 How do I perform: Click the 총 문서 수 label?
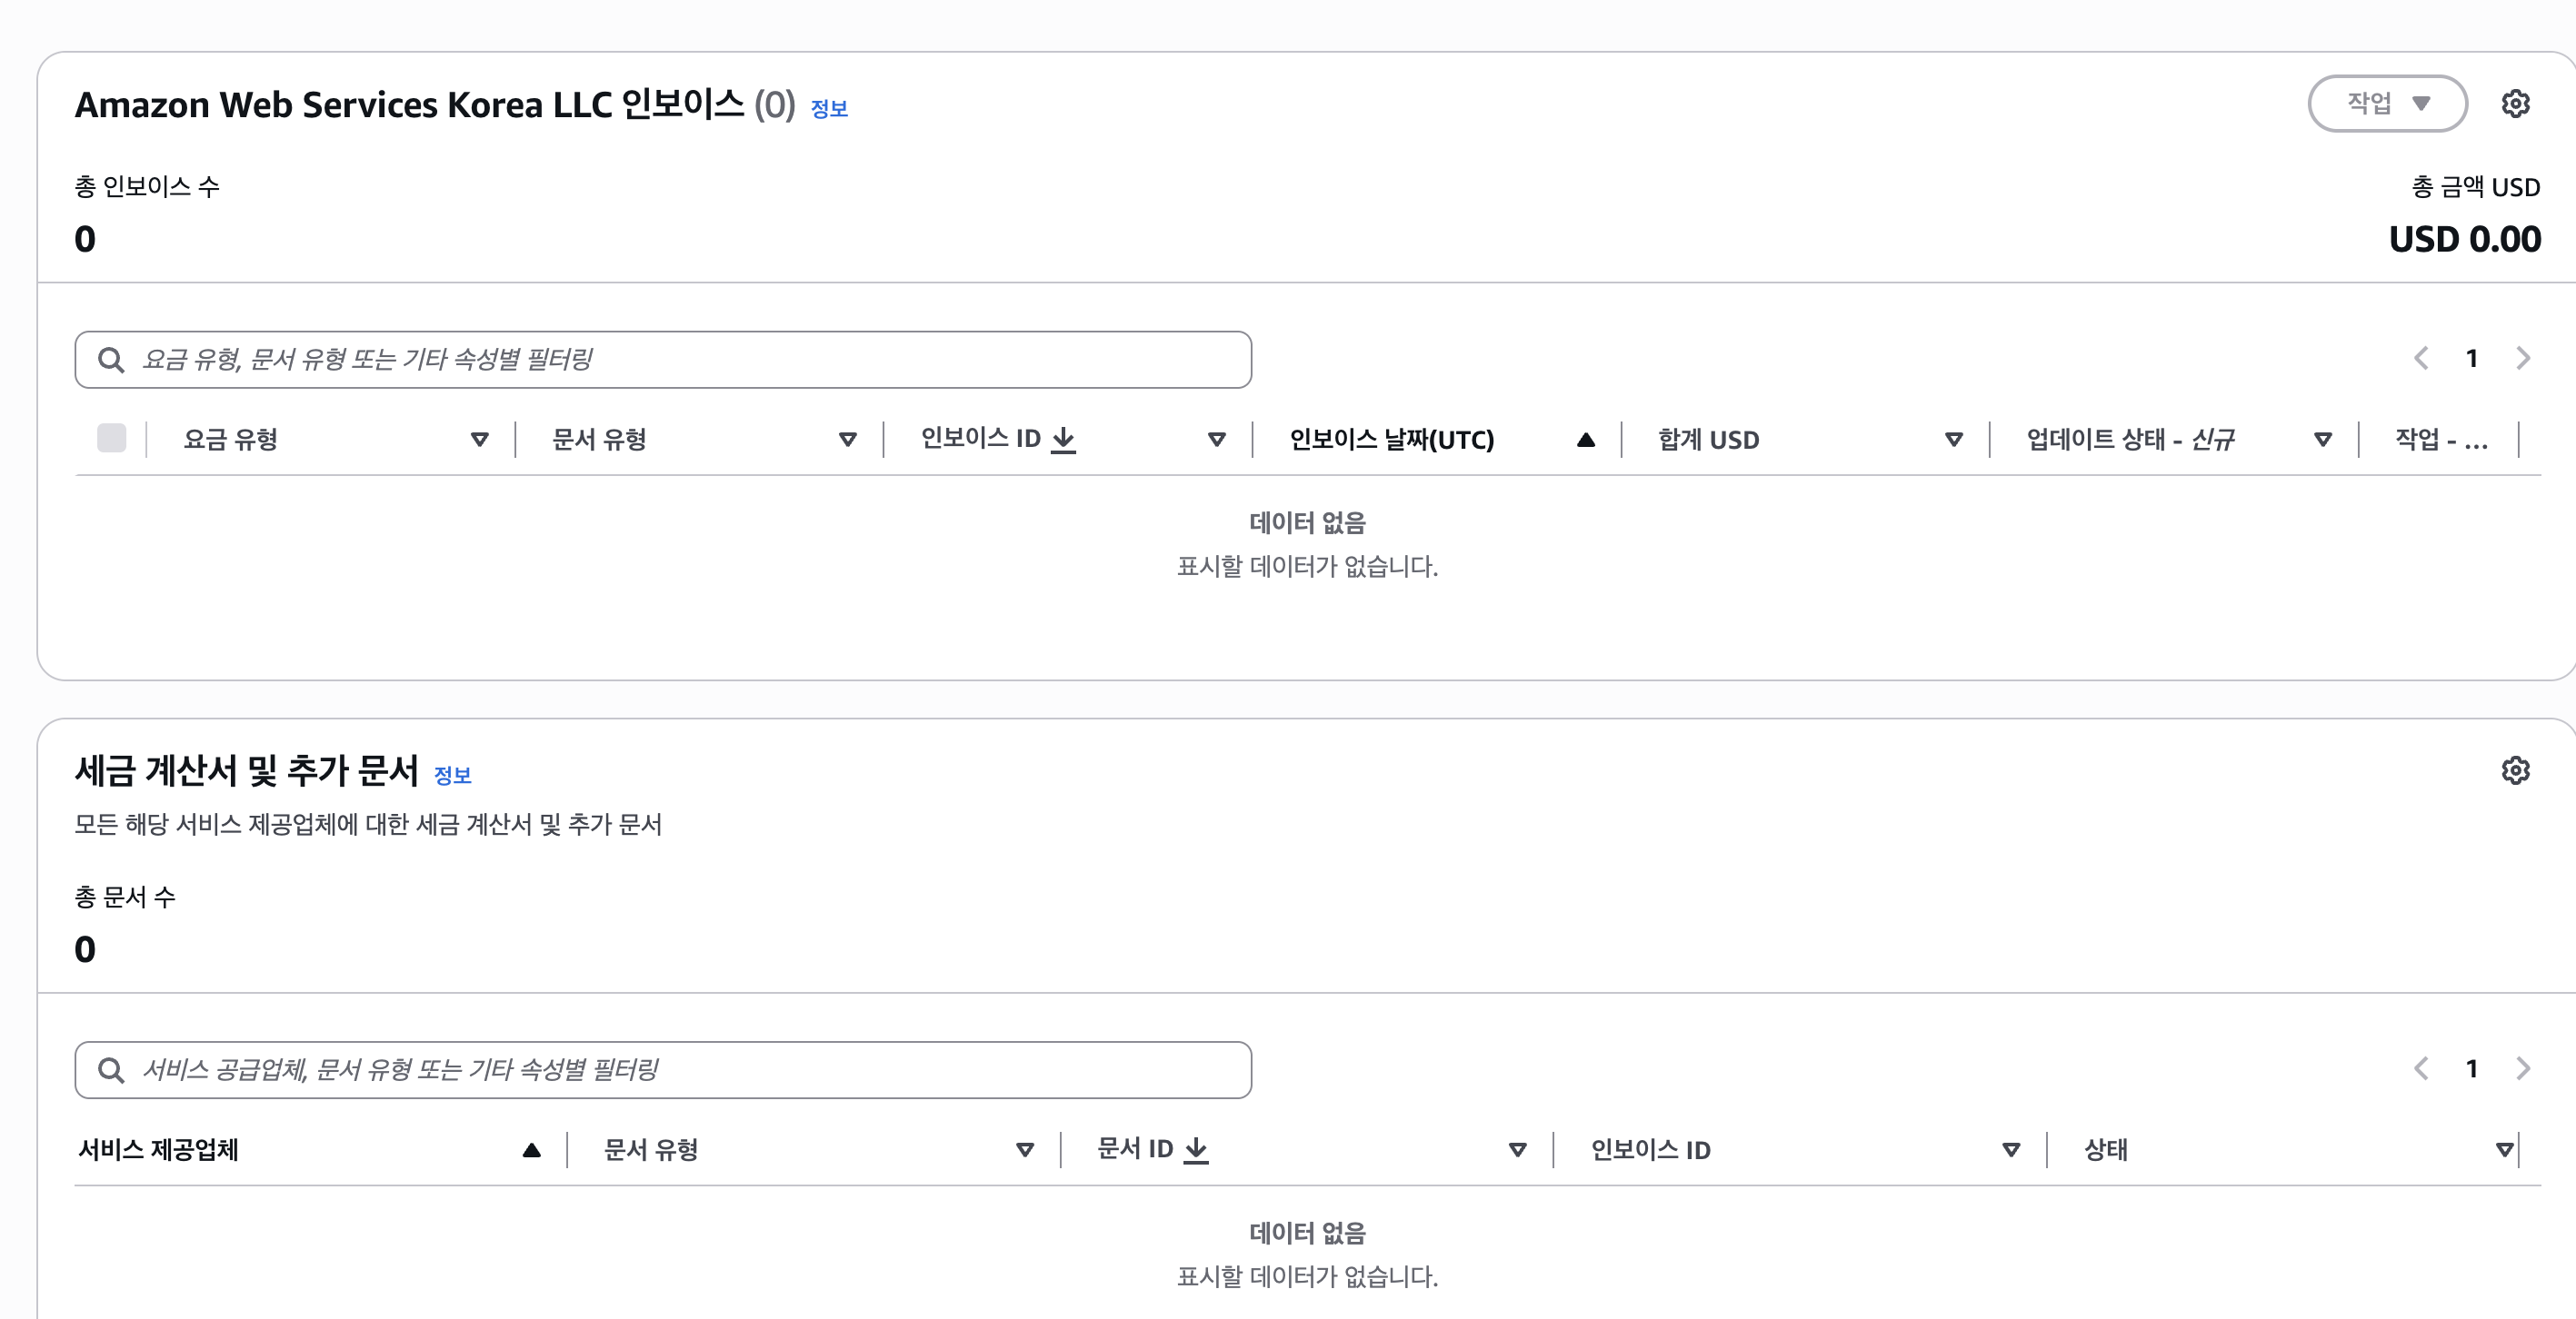pos(125,898)
